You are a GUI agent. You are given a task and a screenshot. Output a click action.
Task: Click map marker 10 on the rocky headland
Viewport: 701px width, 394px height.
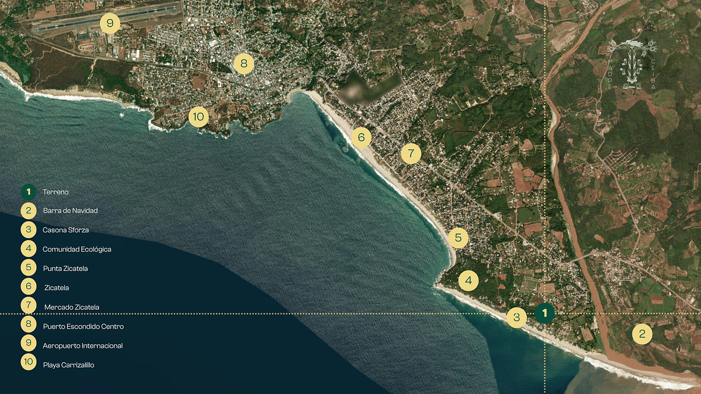coord(199,117)
